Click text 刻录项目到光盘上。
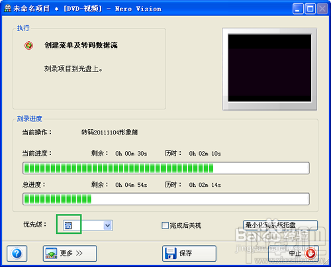This screenshot has width=331, height=267. 73,69
